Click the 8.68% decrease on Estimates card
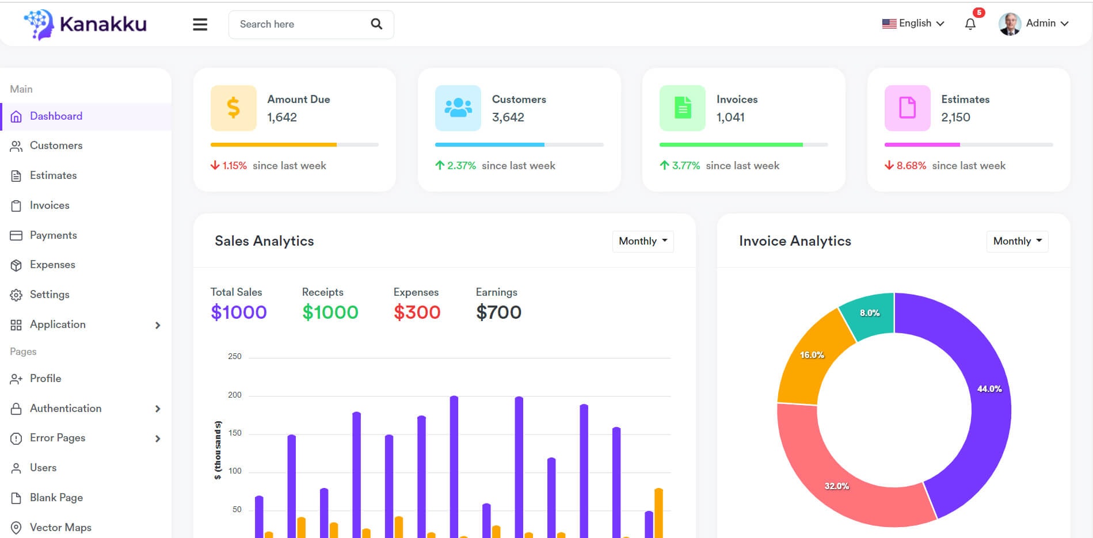 [x=905, y=166]
